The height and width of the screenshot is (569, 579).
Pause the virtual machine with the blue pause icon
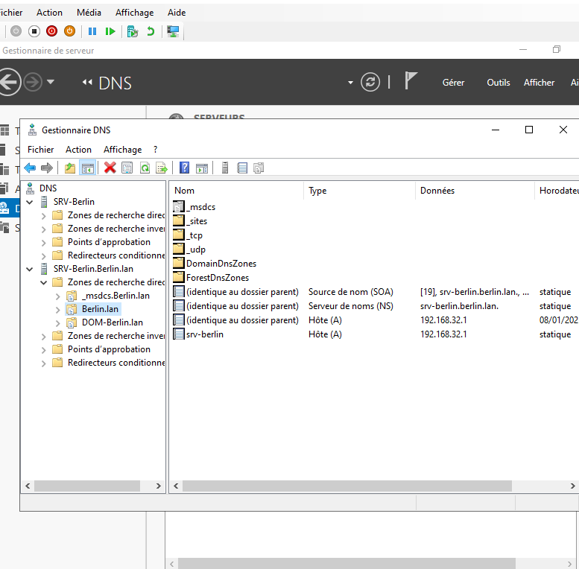[x=92, y=31]
